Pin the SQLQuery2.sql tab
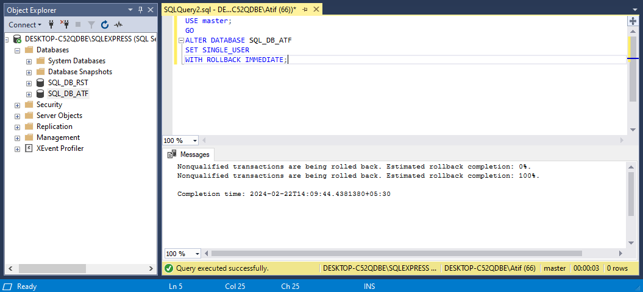643x292 pixels. click(x=305, y=9)
